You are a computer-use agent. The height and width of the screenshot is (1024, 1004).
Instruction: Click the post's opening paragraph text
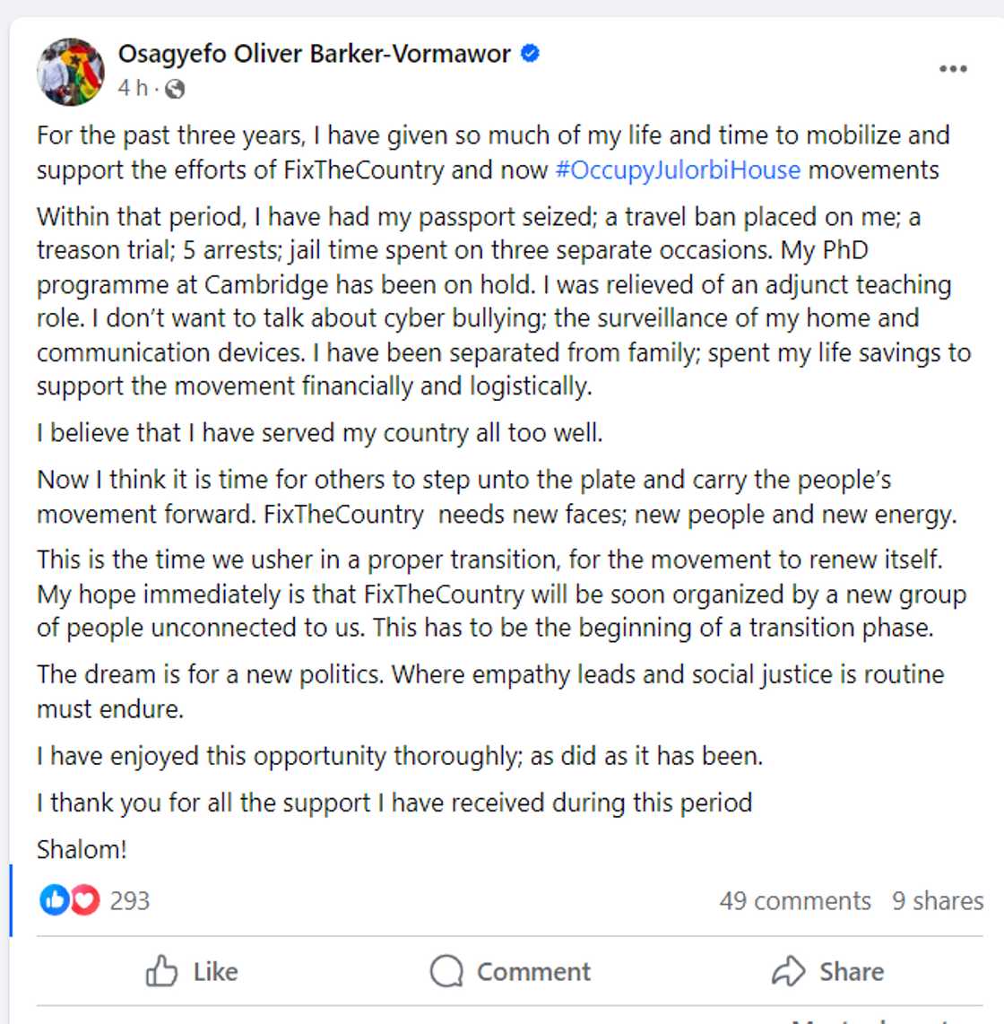tap(493, 152)
